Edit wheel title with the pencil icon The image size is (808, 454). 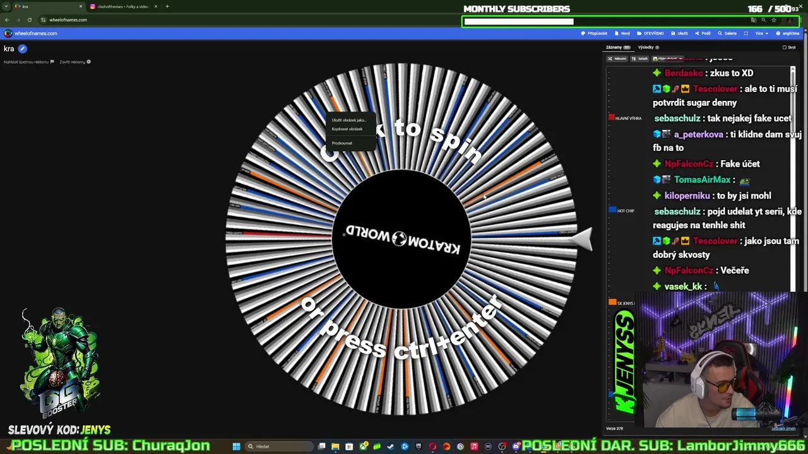[x=22, y=49]
